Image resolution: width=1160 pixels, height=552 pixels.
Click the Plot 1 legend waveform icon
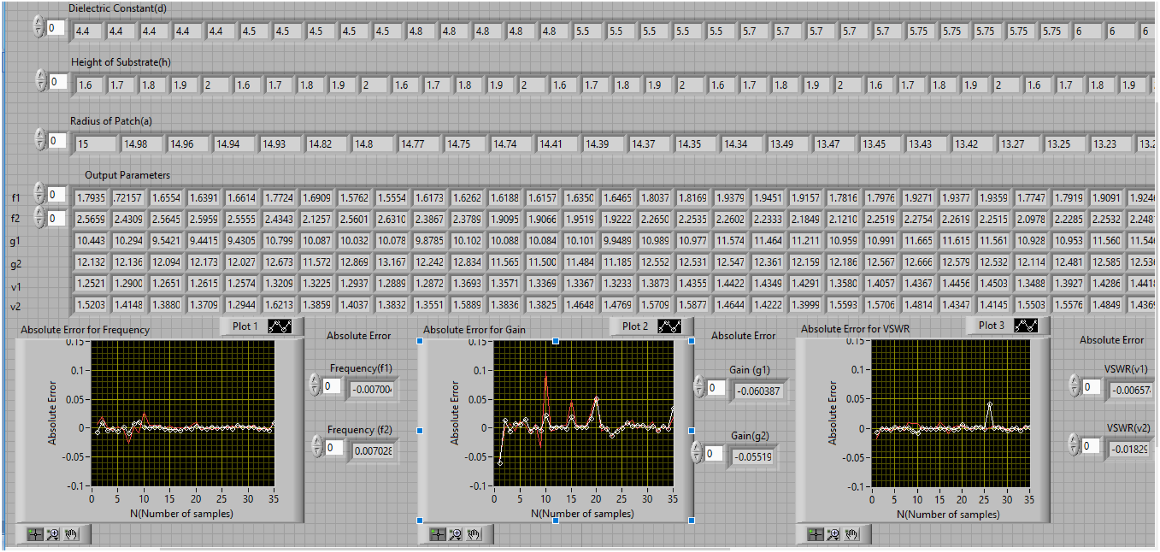click(x=280, y=326)
